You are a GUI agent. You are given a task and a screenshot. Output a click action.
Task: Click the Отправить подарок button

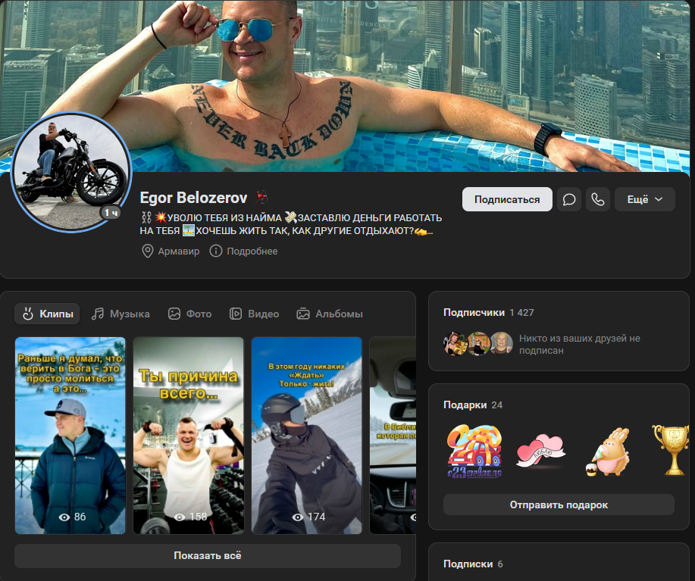pos(559,504)
